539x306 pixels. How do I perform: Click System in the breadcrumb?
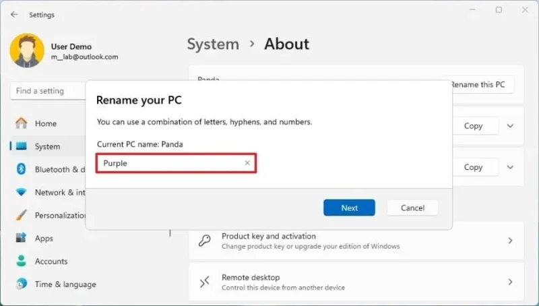click(x=213, y=44)
